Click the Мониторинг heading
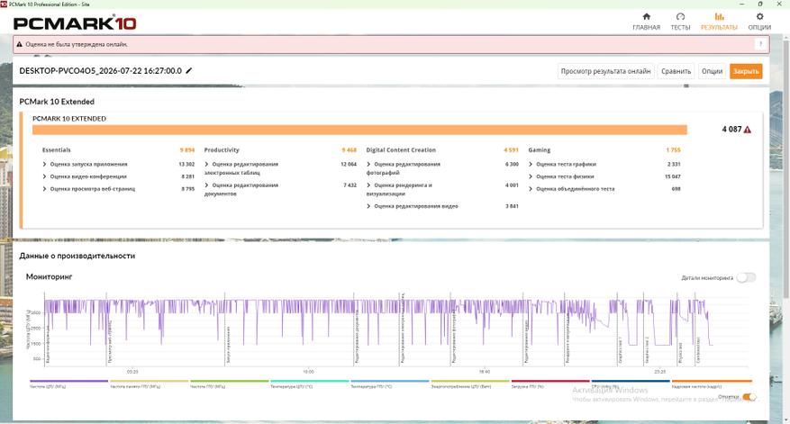The height and width of the screenshot is (424, 790). pos(50,276)
